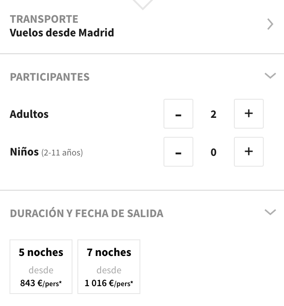Viewport: 284px width, 306px height.
Task: Decrease the Adultos count
Action: [178, 114]
